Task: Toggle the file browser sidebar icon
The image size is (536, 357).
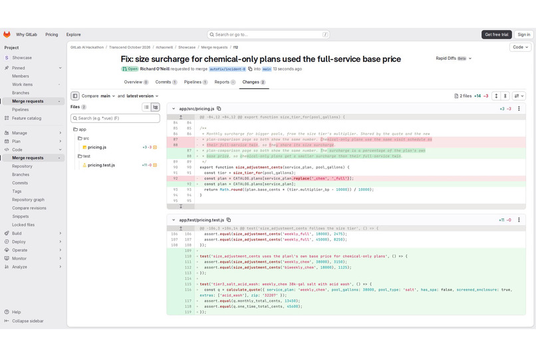Action: click(75, 96)
